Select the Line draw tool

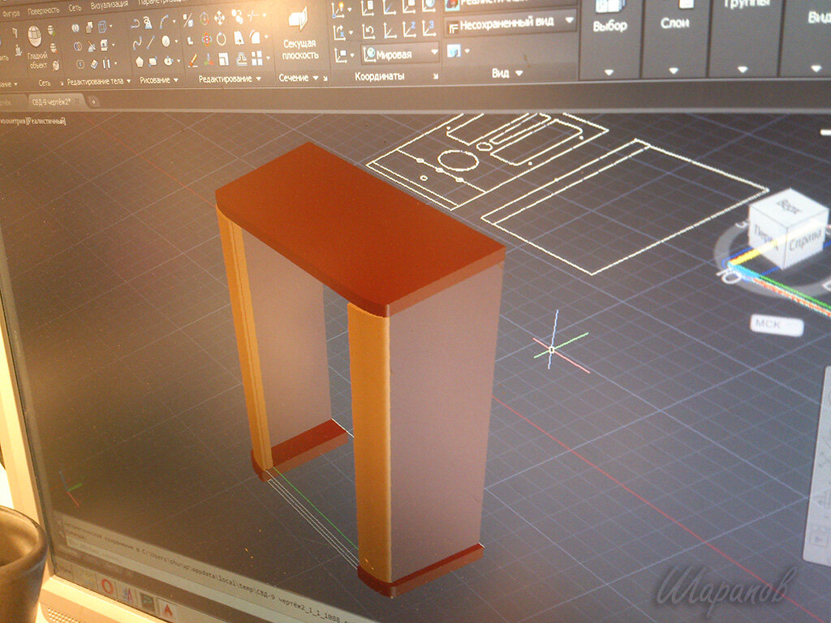[151, 41]
